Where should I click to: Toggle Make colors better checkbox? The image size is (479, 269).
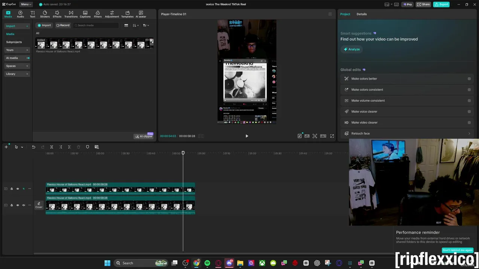click(x=469, y=79)
